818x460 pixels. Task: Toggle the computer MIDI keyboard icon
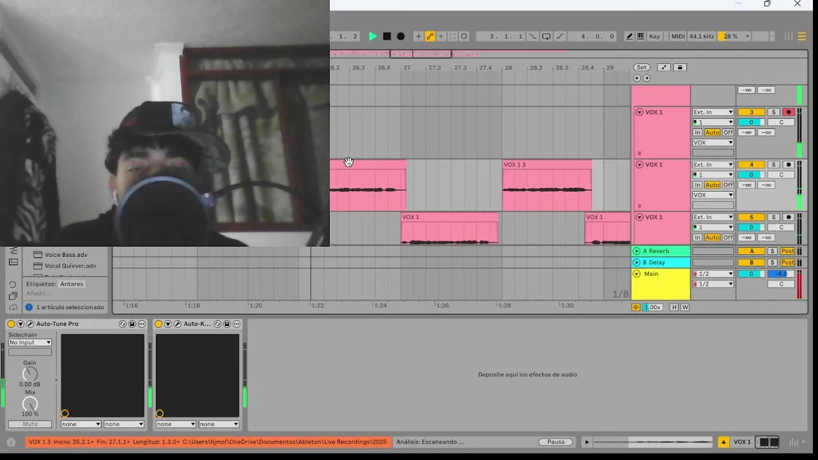(x=640, y=36)
